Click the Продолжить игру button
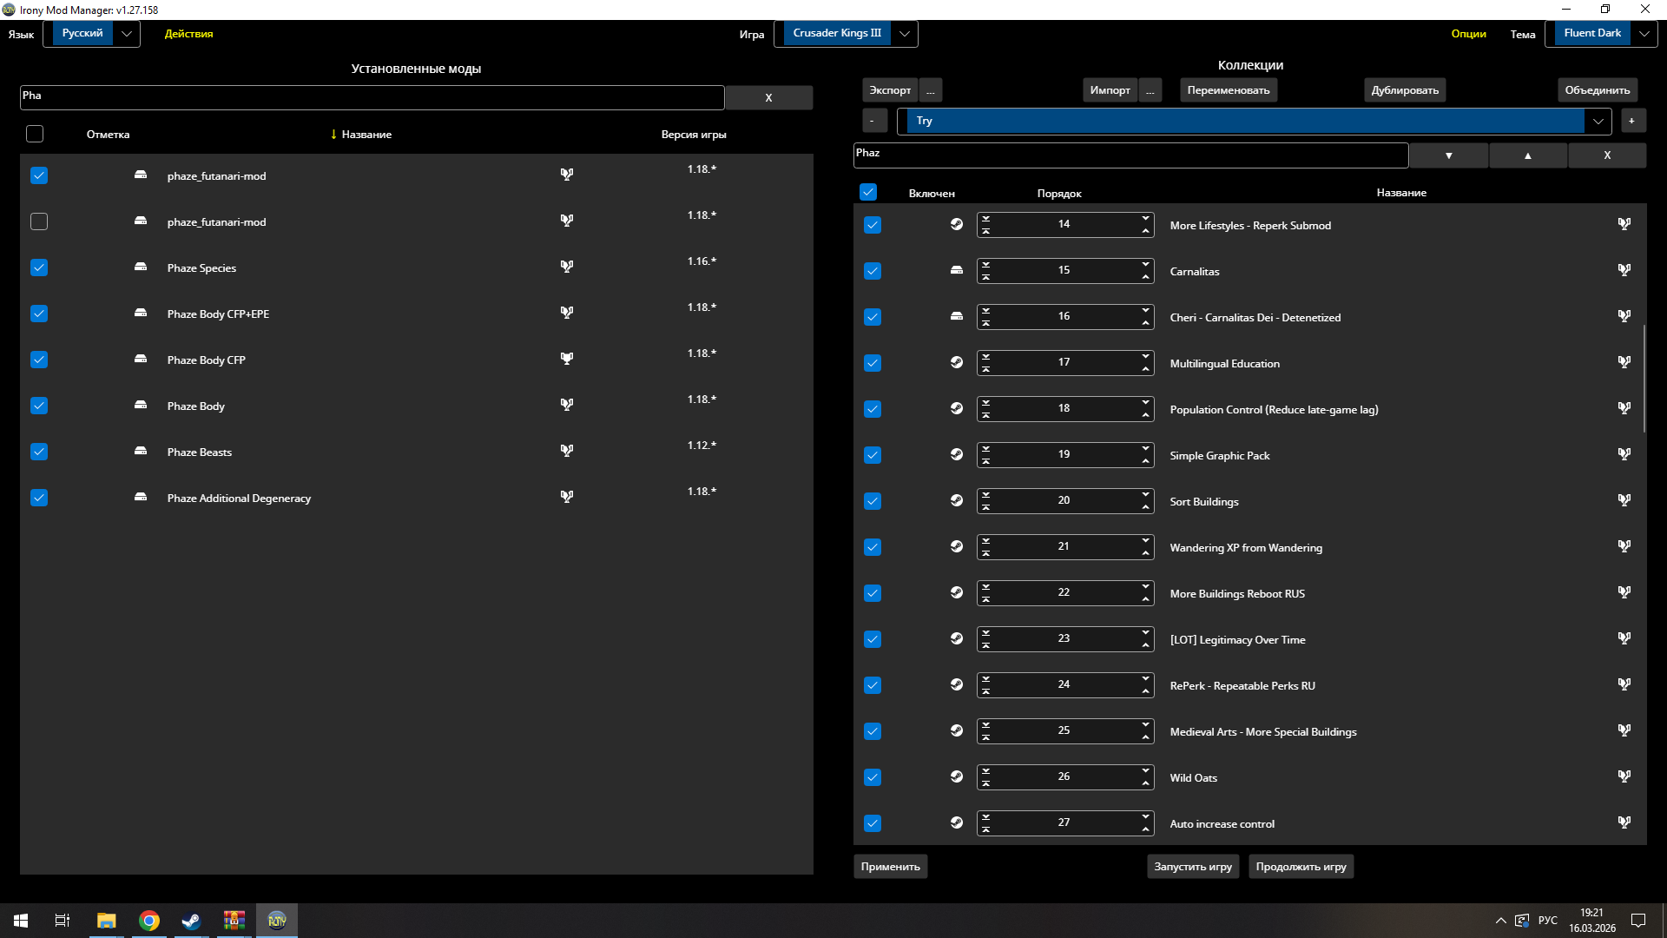 point(1301,867)
